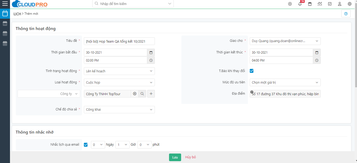Open the calendar module in left sidebar
The width and height of the screenshot is (357, 163).
[x=5, y=14]
